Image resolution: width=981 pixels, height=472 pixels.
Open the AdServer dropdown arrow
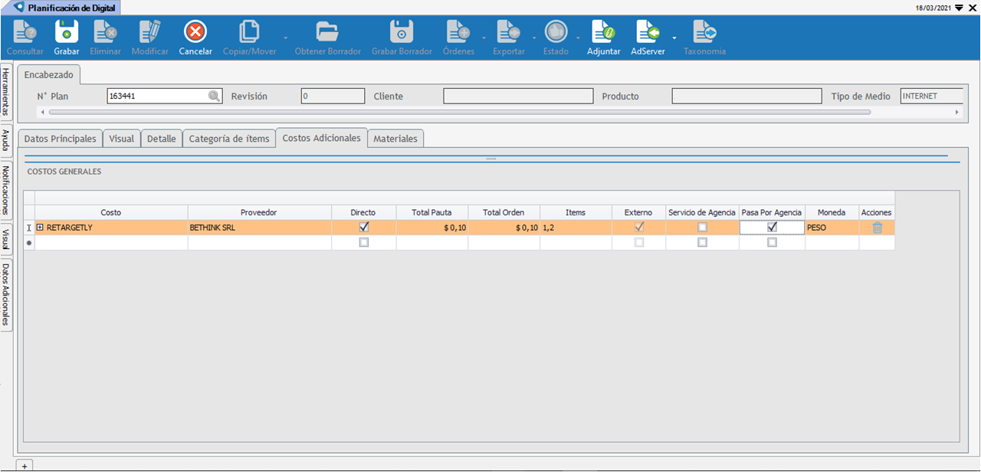pyautogui.click(x=674, y=38)
